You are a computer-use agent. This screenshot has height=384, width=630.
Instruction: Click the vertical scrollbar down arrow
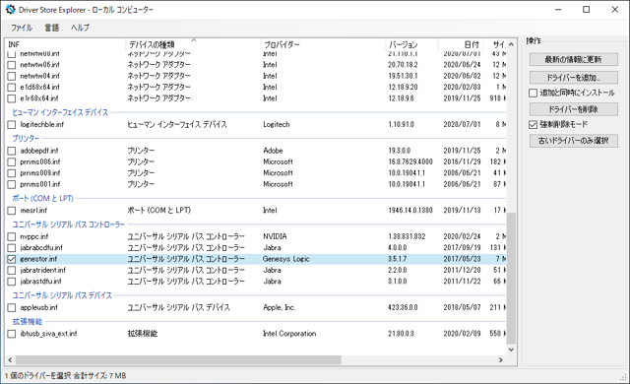coord(511,350)
